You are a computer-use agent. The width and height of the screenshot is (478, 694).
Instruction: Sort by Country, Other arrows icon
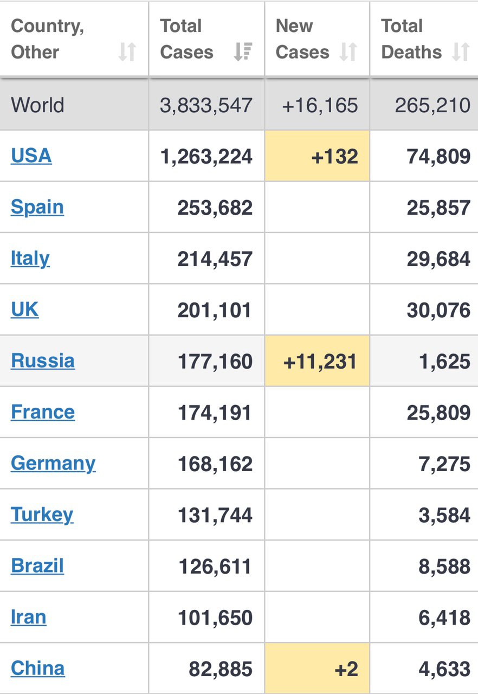(x=127, y=52)
